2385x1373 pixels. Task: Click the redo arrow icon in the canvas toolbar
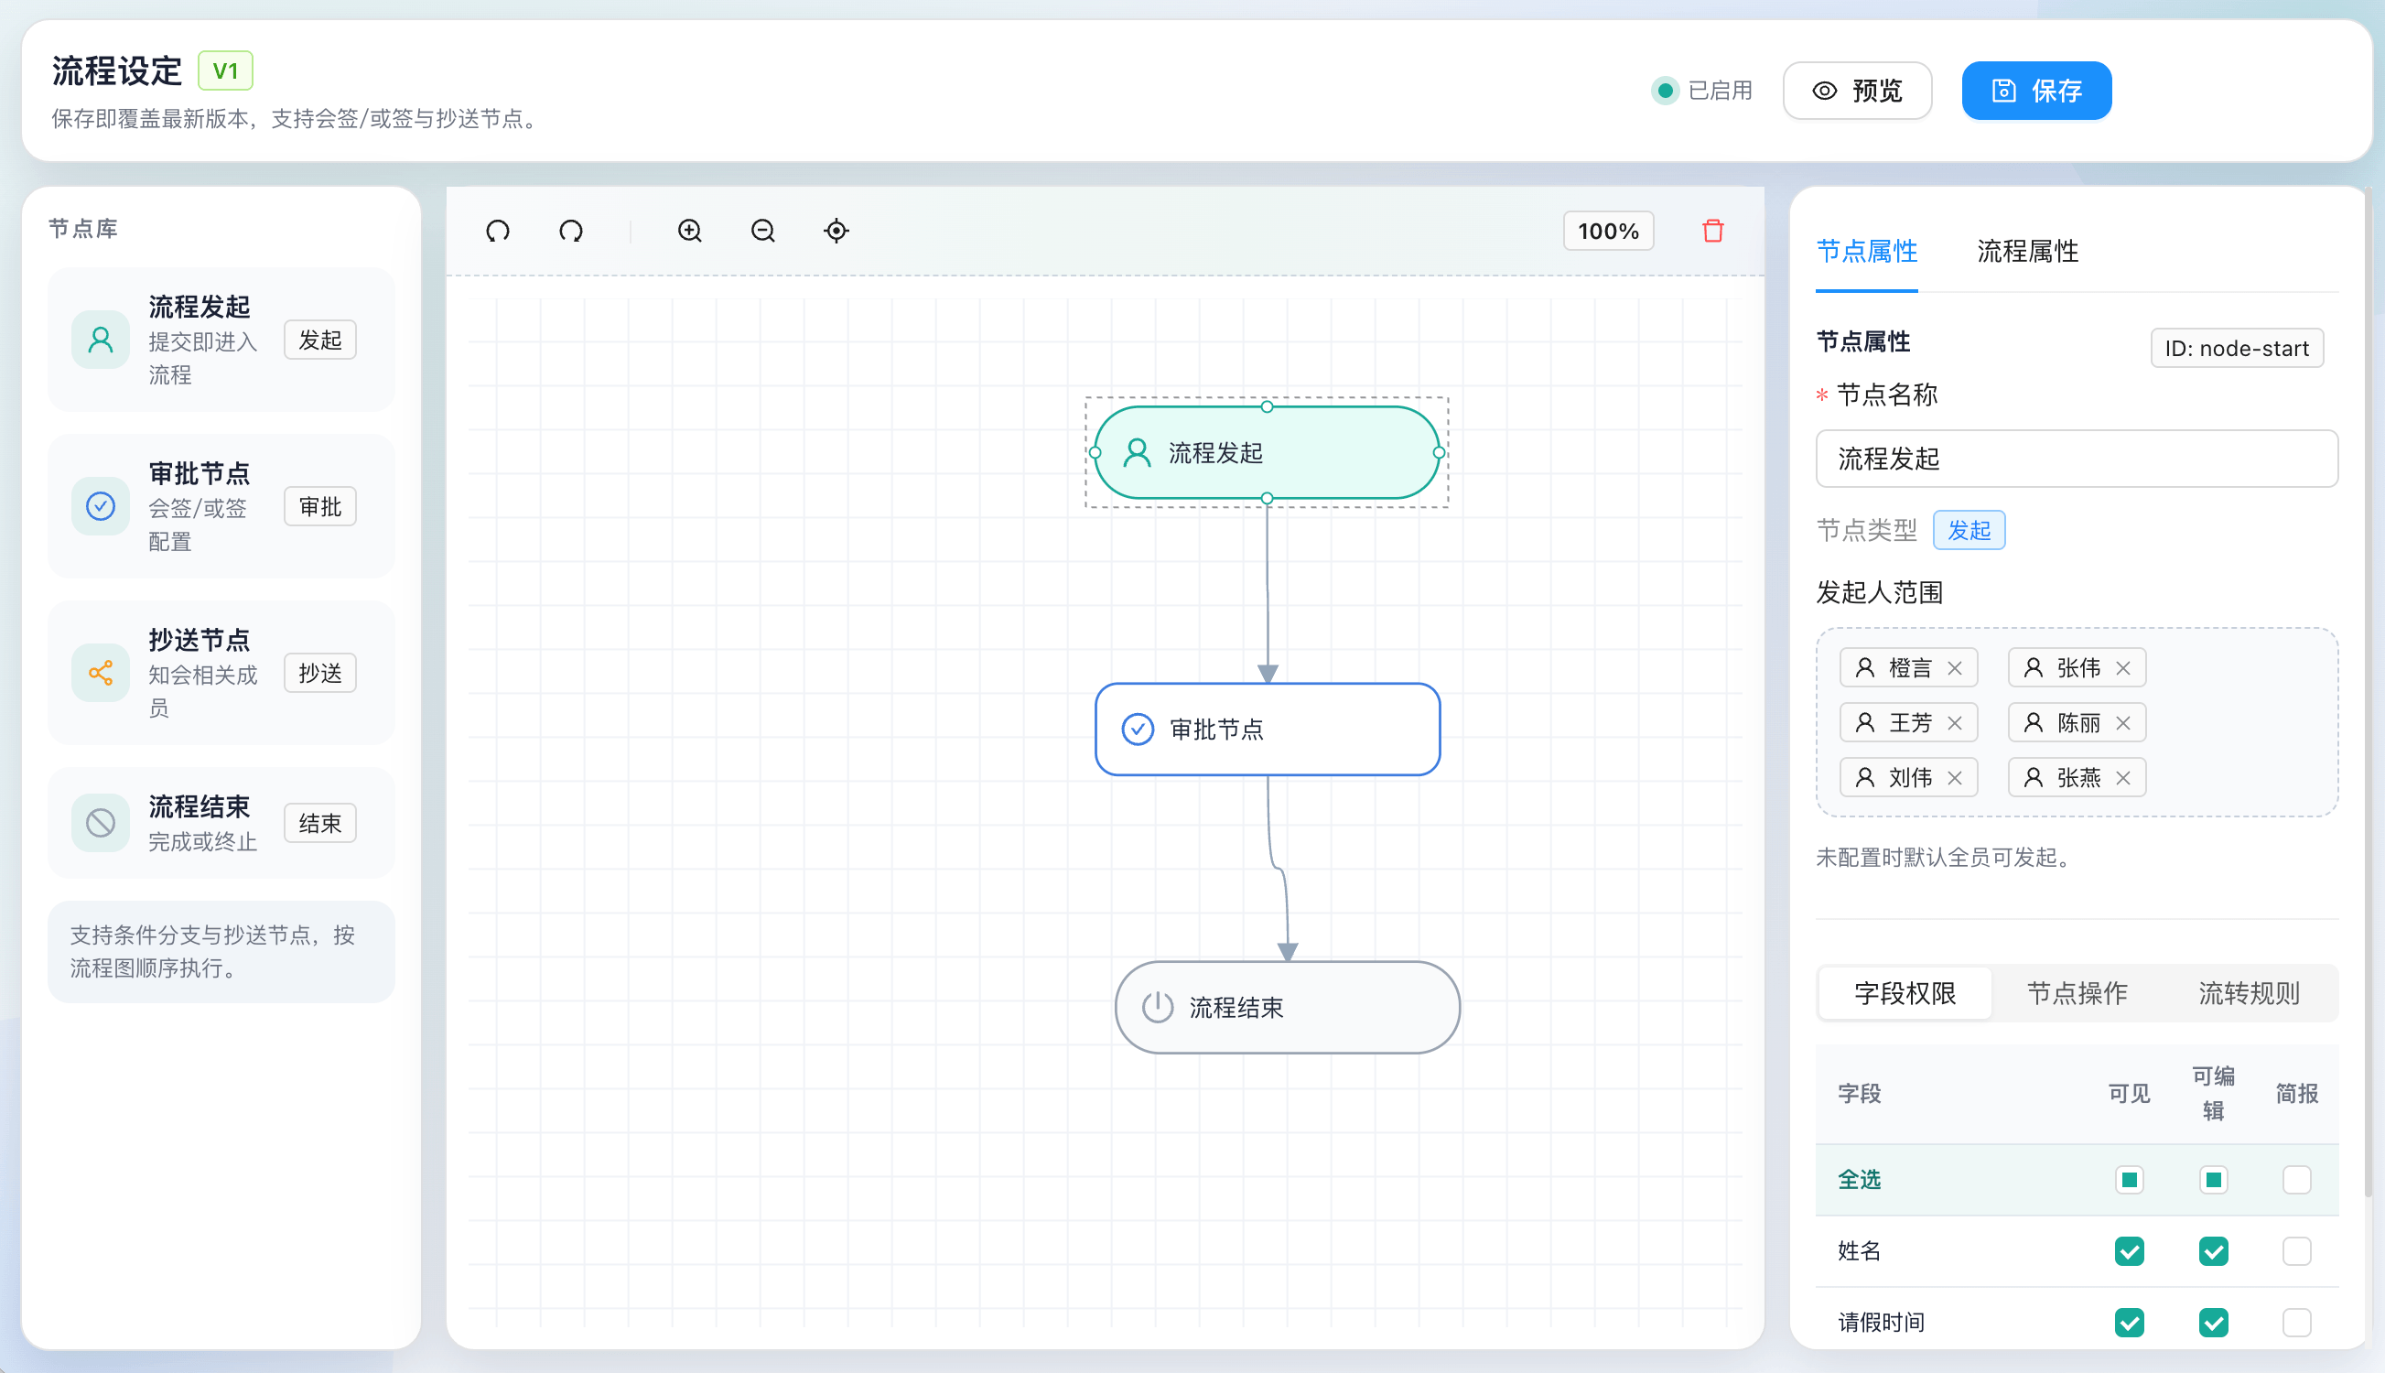[571, 231]
